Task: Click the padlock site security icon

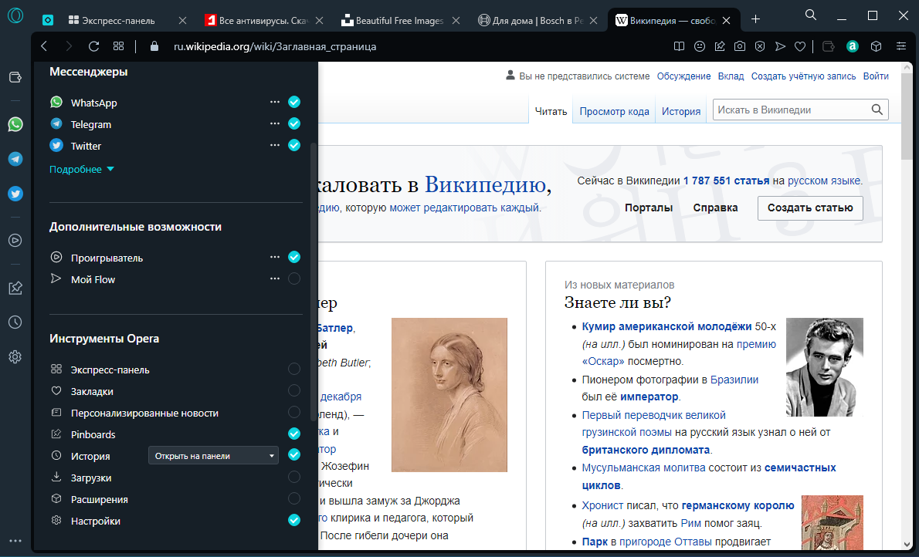Action: coord(154,46)
